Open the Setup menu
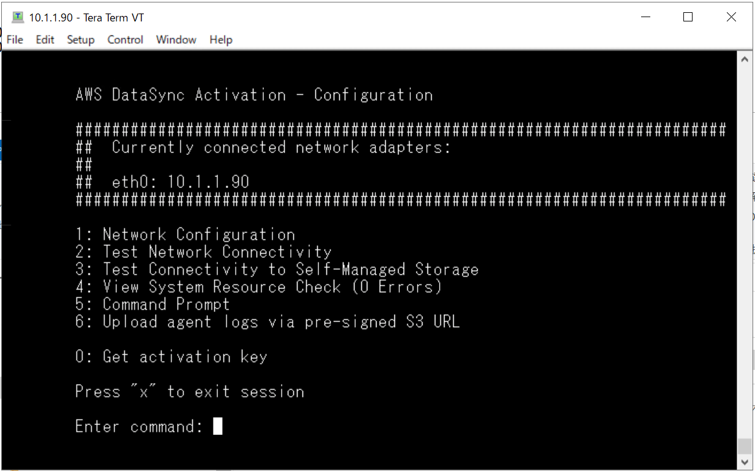The width and height of the screenshot is (755, 471). pyautogui.click(x=80, y=40)
